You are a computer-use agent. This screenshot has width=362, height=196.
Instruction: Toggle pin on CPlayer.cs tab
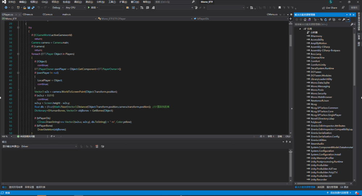point(16,14)
